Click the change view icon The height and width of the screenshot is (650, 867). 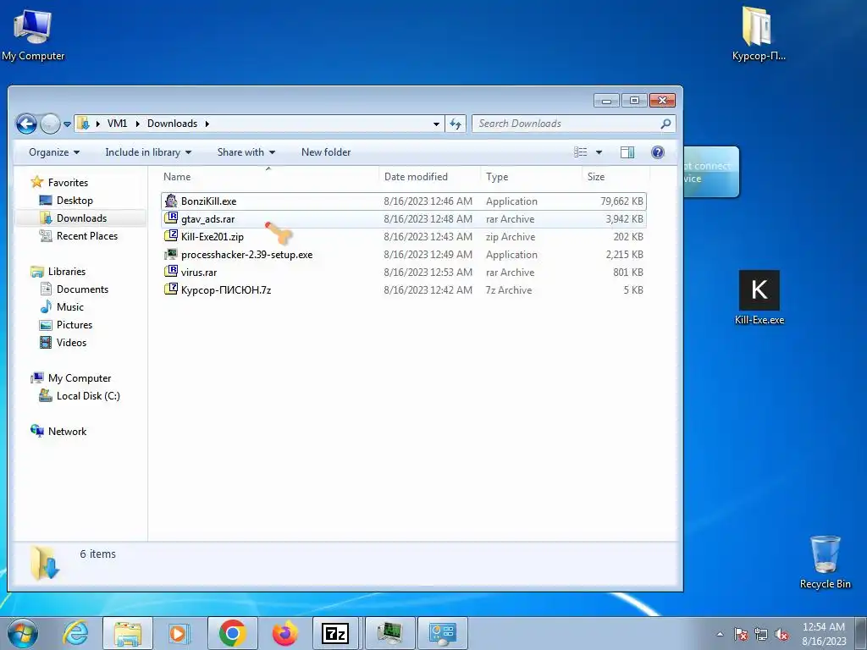[x=580, y=152]
